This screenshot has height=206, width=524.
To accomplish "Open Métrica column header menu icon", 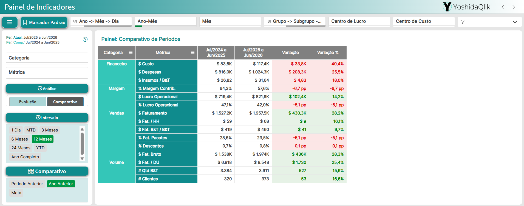I will 192,53.
